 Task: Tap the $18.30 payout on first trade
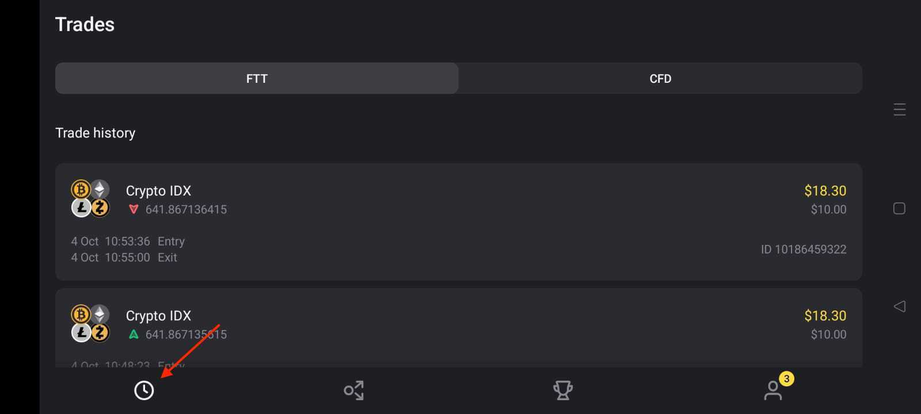(825, 191)
